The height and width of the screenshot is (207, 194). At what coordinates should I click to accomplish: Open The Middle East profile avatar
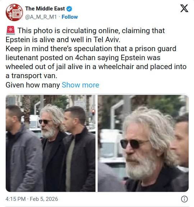click(14, 13)
